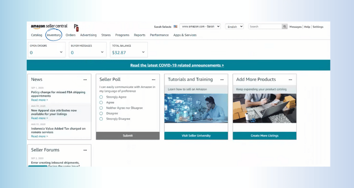This screenshot has width=354, height=188.
Task: Click the Seller Forums card title
Action: (x=45, y=150)
